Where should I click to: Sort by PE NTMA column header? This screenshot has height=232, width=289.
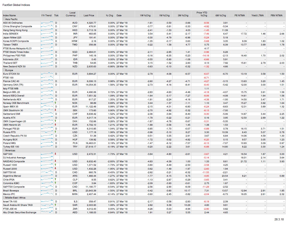pos(239,15)
